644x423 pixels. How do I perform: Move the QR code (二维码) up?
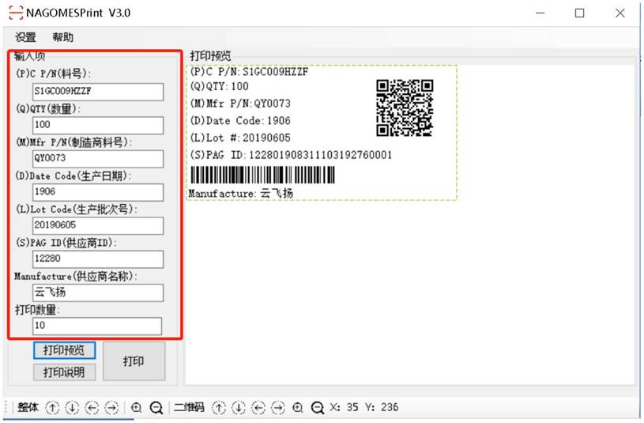(x=219, y=408)
